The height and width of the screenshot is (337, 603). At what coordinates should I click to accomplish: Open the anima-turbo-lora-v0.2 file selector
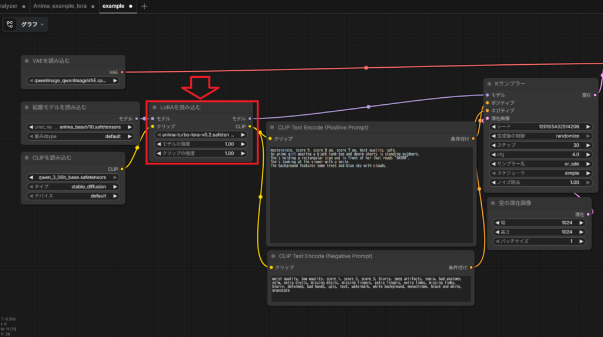tap(201, 135)
